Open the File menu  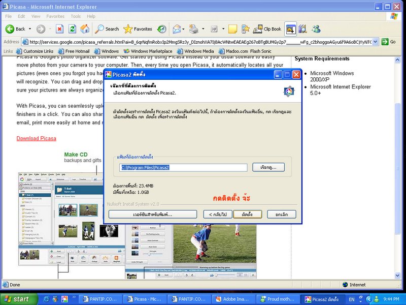coord(8,16)
